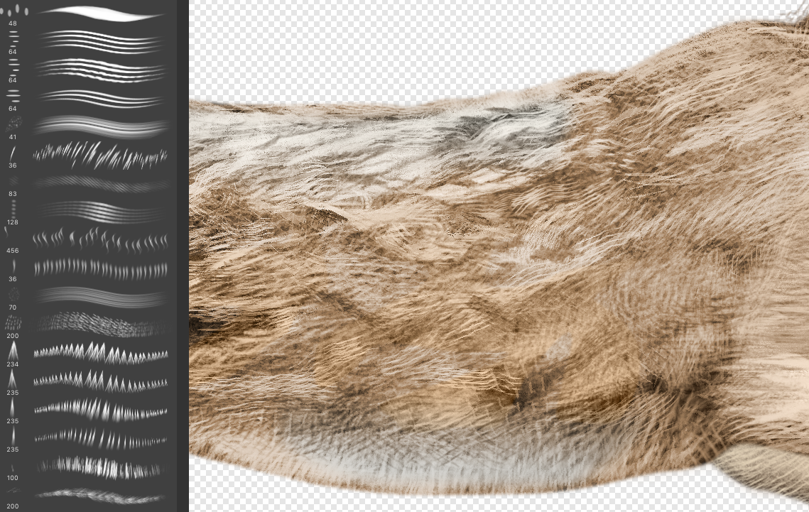Choose the size 41 speckled soft brush

tap(99, 126)
